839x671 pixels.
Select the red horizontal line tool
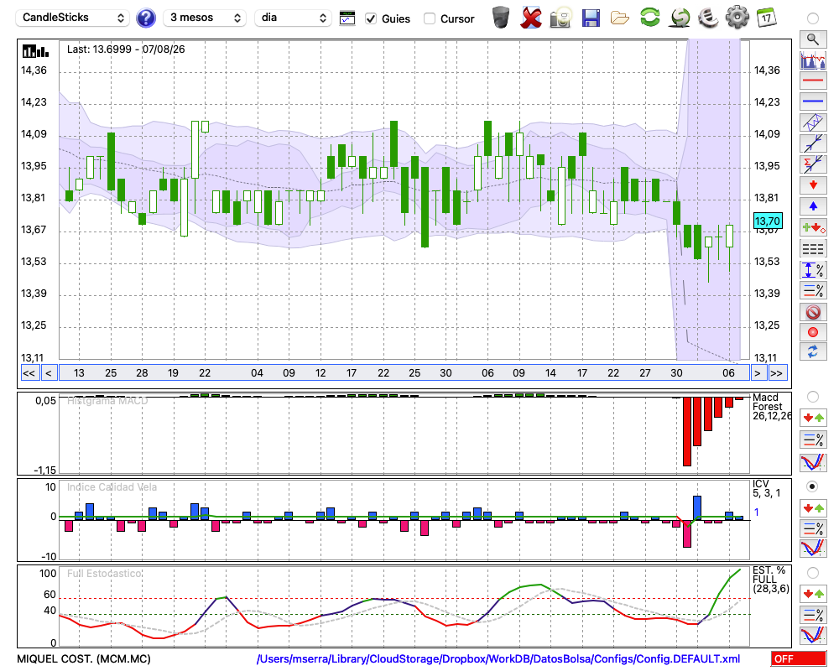pyautogui.click(x=813, y=81)
